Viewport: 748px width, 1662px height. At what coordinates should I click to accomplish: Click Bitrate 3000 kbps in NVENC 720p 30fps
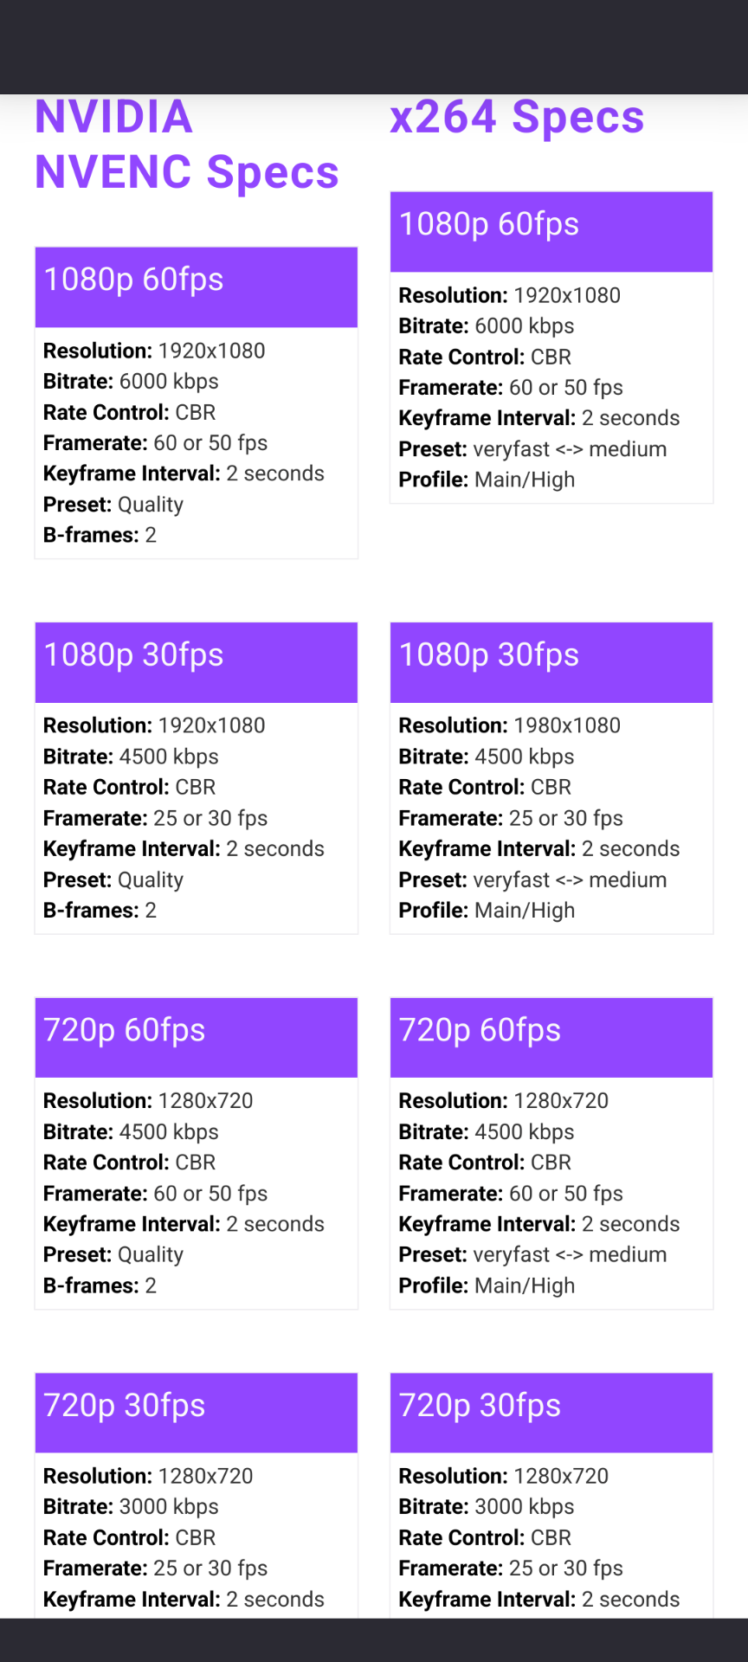(x=131, y=1506)
